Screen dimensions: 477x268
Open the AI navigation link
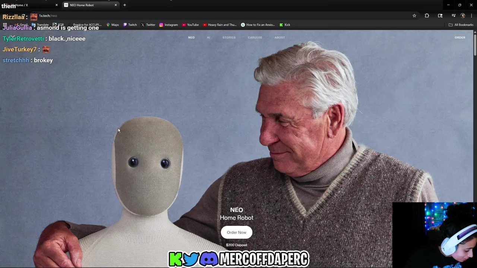[x=209, y=38]
